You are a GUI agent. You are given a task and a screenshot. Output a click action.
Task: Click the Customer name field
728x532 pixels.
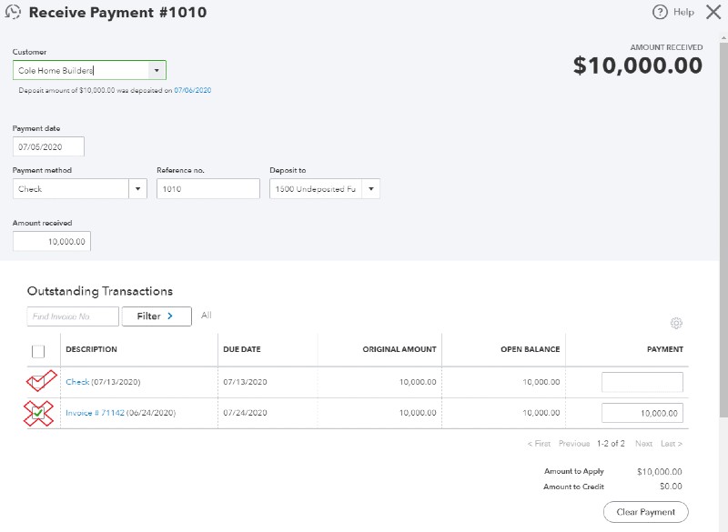pos(81,71)
